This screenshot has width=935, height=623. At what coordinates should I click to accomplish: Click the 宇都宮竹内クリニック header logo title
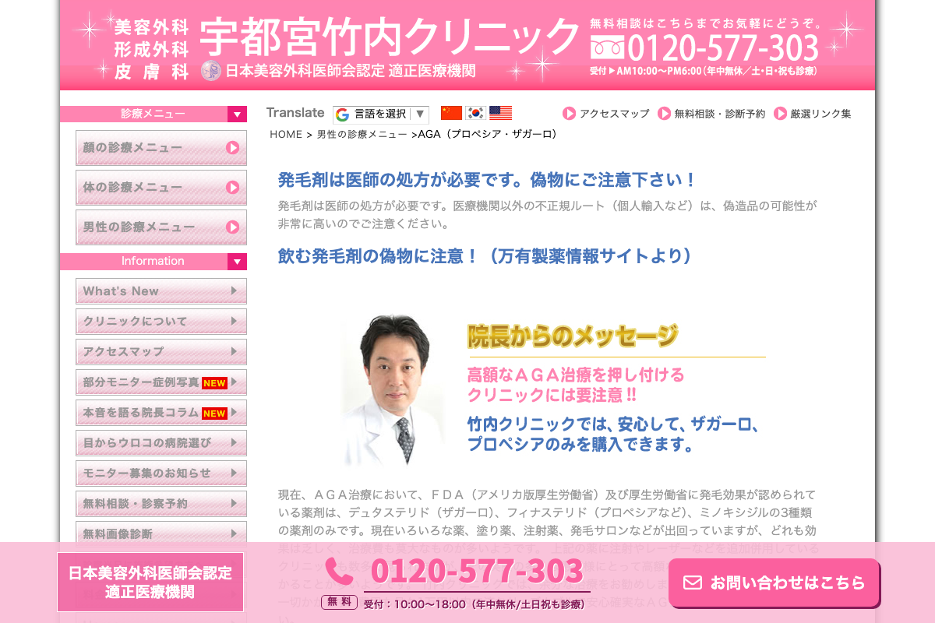point(390,36)
